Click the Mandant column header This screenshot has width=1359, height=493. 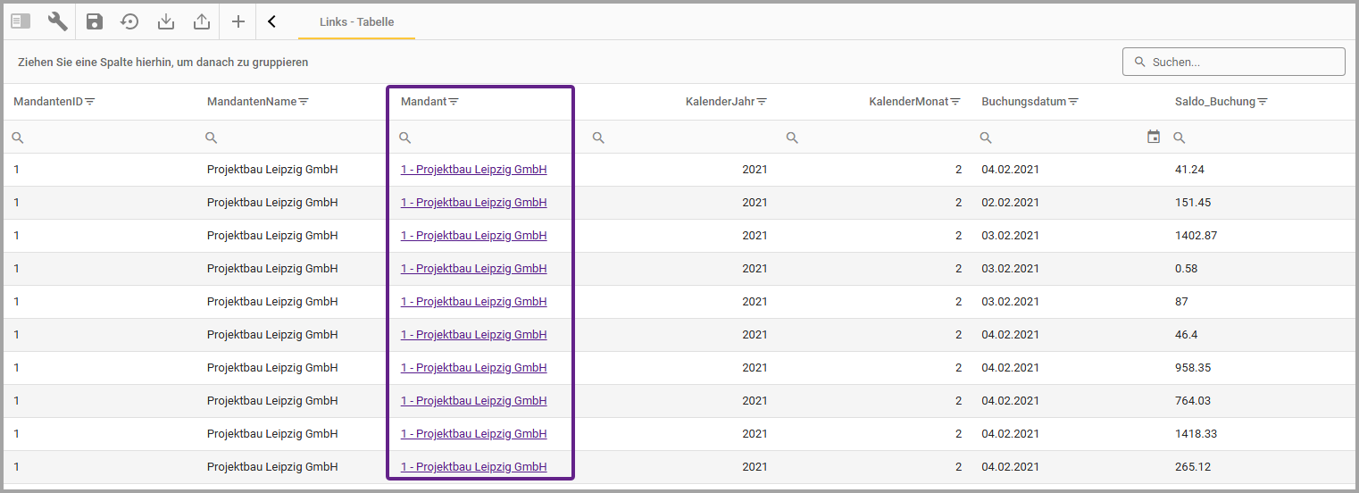click(x=423, y=102)
